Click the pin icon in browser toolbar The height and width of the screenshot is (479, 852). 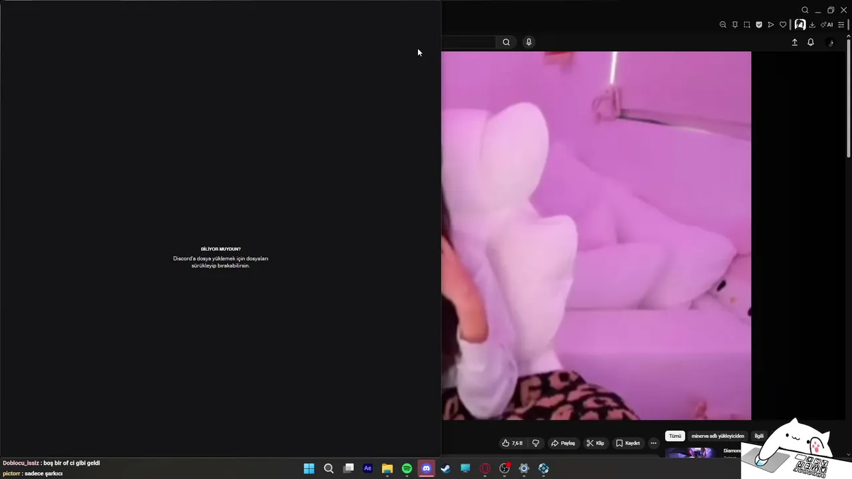735,25
